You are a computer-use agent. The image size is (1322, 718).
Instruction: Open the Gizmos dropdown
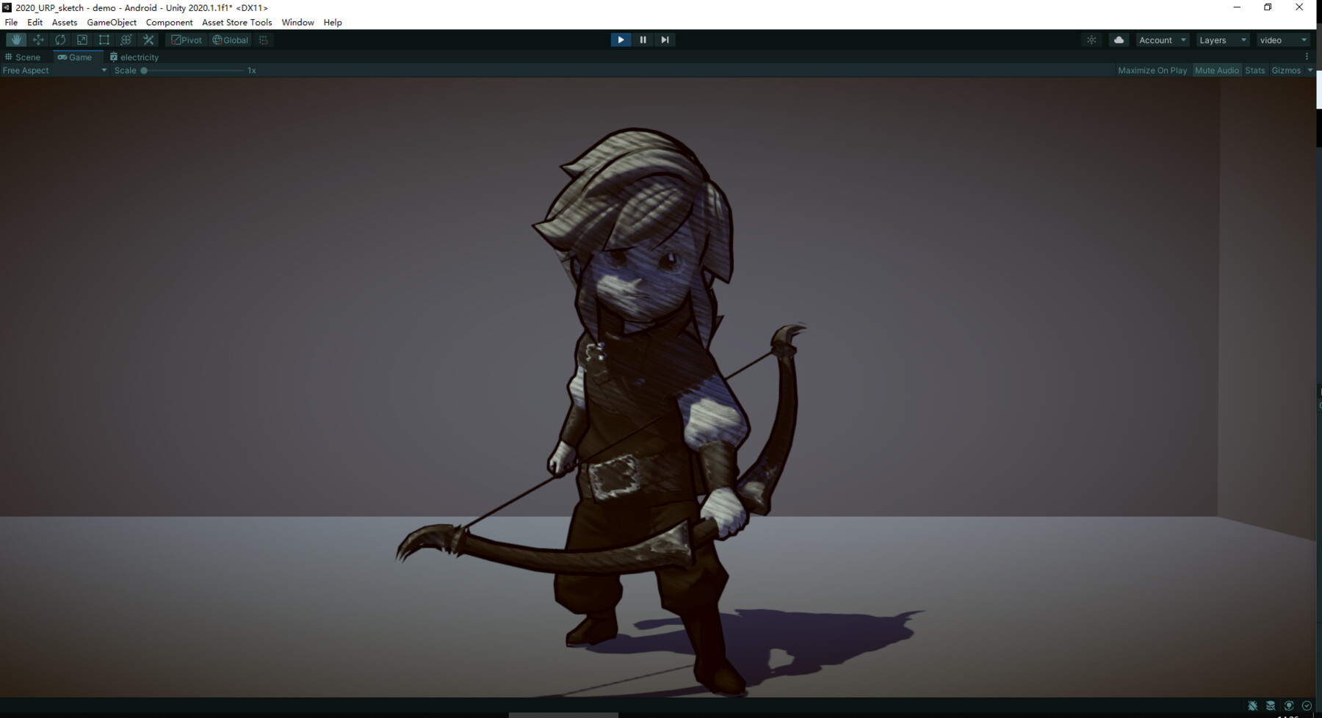click(1287, 70)
